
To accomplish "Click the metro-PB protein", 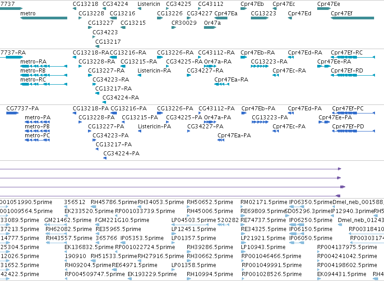I will [x=37, y=131].
